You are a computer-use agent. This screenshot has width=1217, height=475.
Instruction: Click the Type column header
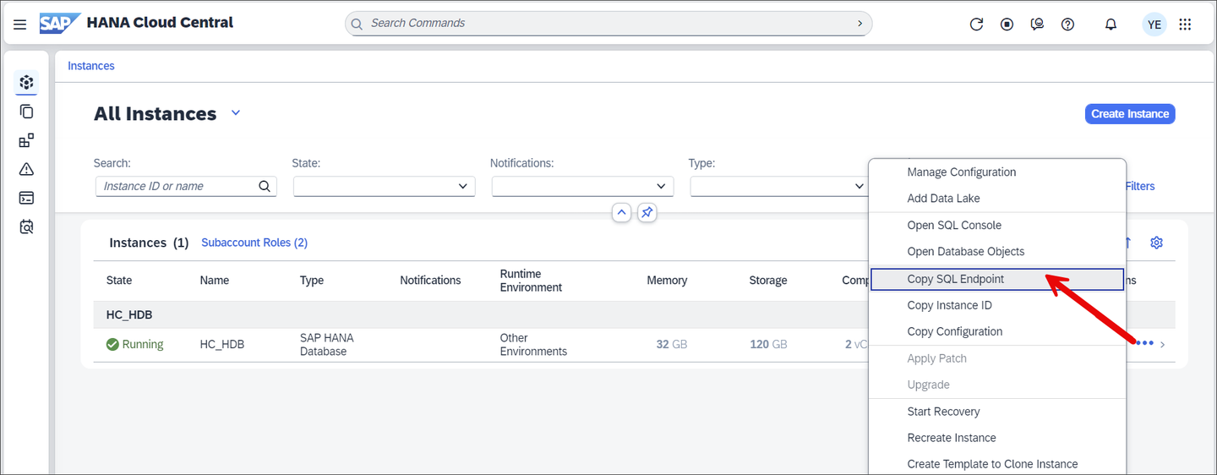[x=312, y=280]
